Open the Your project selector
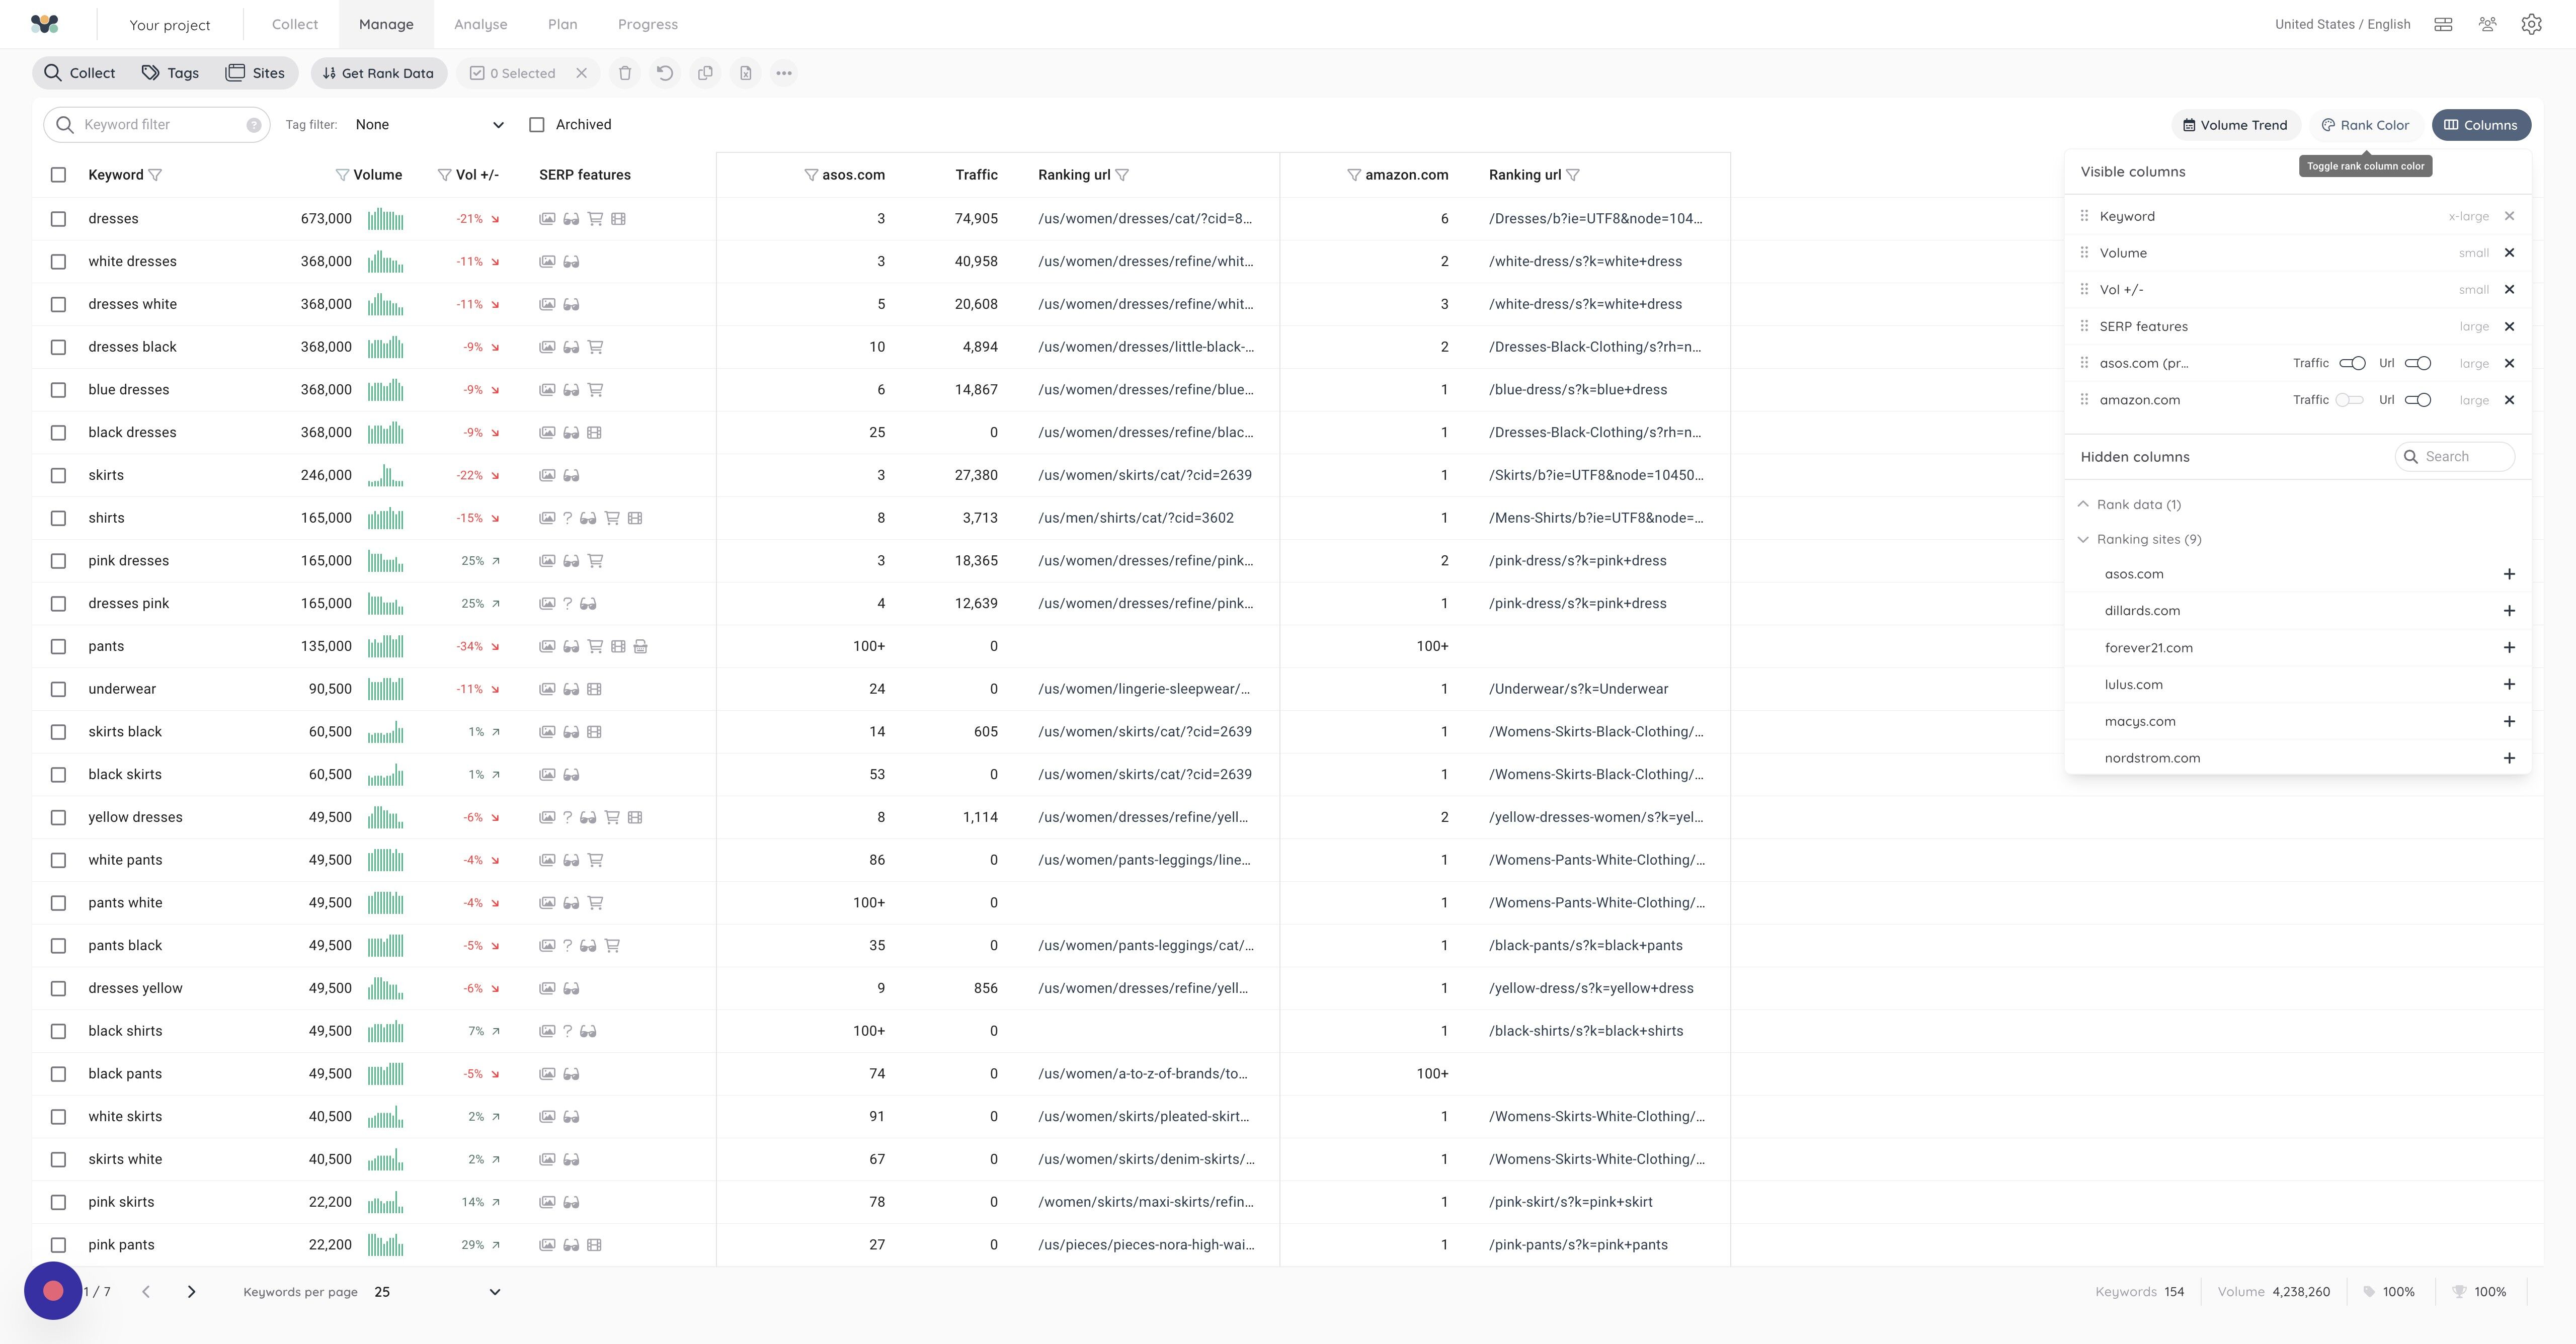Image resolution: width=2576 pixels, height=1344 pixels. click(170, 25)
